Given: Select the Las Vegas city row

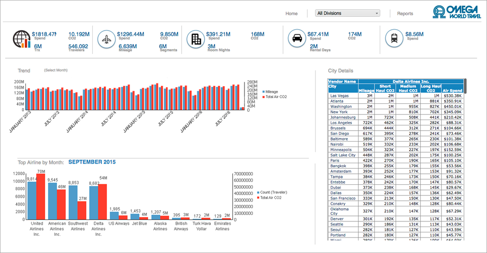Looking at the screenshot, I should (x=396, y=96).
